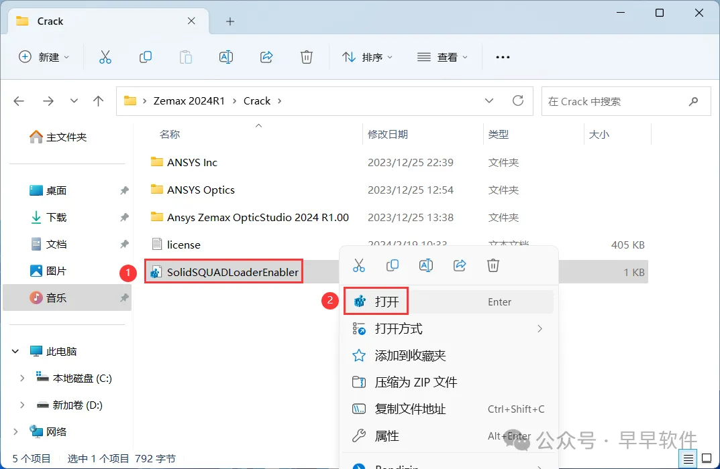This screenshot has height=469, width=720.
Task: Open the 查看 view dropdown
Action: (x=443, y=58)
